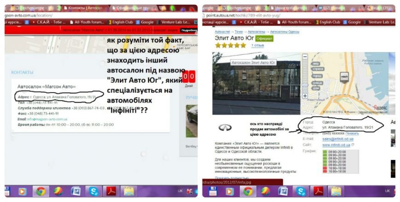Screen dimensions: 400x202
Task: Click the Infiniti logo on the dealer page
Action: (x=225, y=127)
